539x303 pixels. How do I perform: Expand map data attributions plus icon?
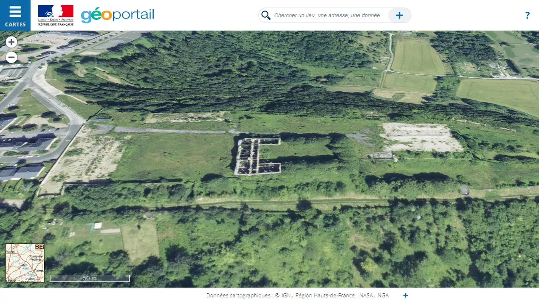(406, 295)
